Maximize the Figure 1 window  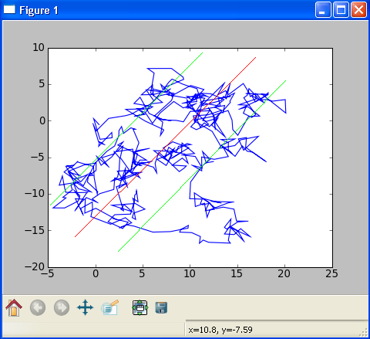click(341, 10)
